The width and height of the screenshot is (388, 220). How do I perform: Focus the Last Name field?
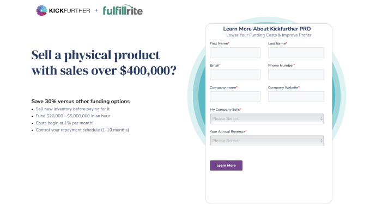[x=296, y=53]
